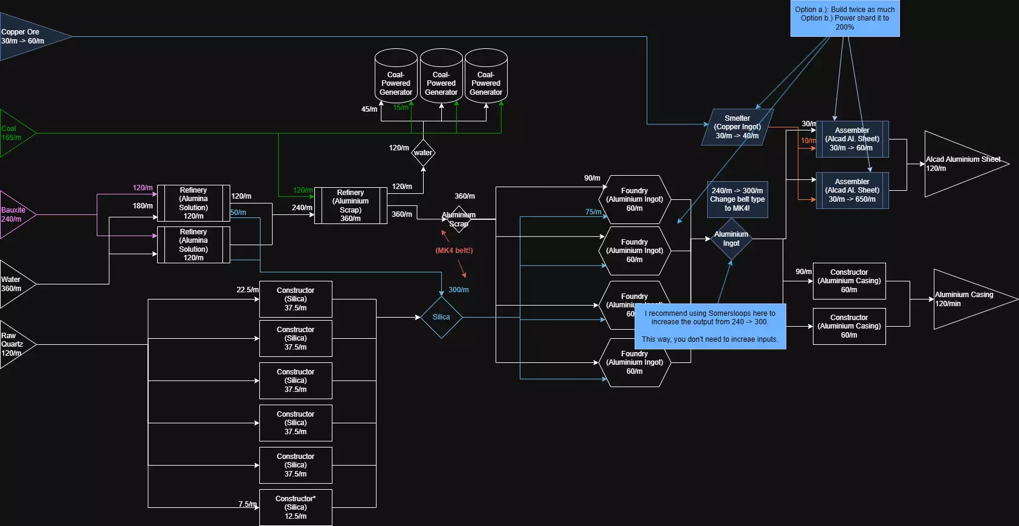Click the '180/m' label

coord(143,206)
